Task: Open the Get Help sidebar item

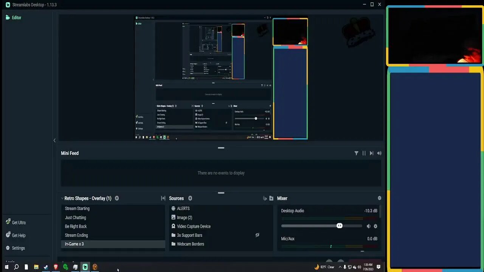Action: click(x=16, y=235)
